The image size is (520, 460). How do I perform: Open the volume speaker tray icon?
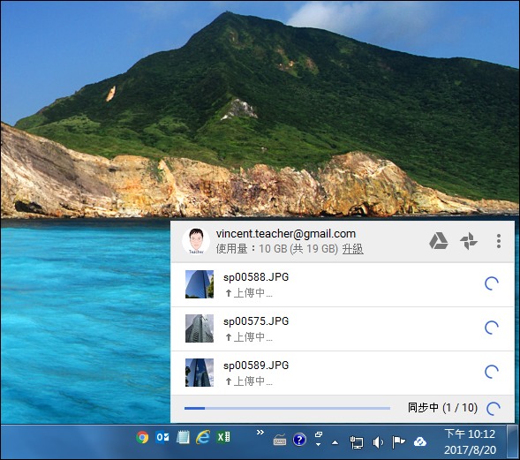pos(378,442)
